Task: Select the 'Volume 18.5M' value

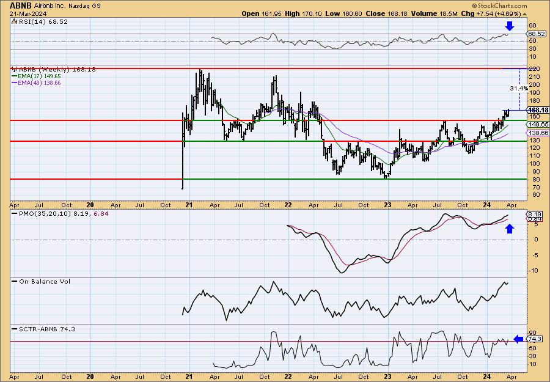Action: click(x=435, y=13)
